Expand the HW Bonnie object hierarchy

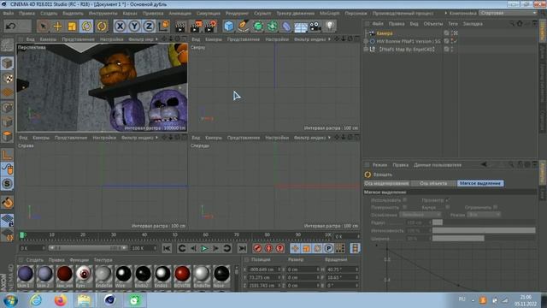pyautogui.click(x=366, y=41)
